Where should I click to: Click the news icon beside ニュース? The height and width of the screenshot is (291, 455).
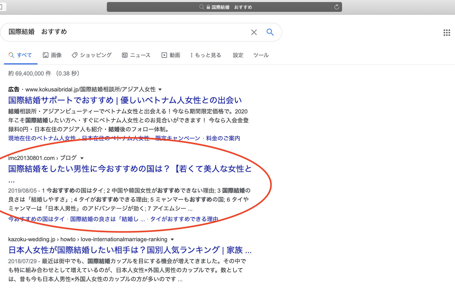[x=125, y=55]
